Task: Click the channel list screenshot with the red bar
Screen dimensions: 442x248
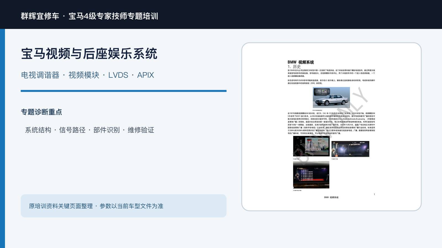Action: [x=311, y=175]
